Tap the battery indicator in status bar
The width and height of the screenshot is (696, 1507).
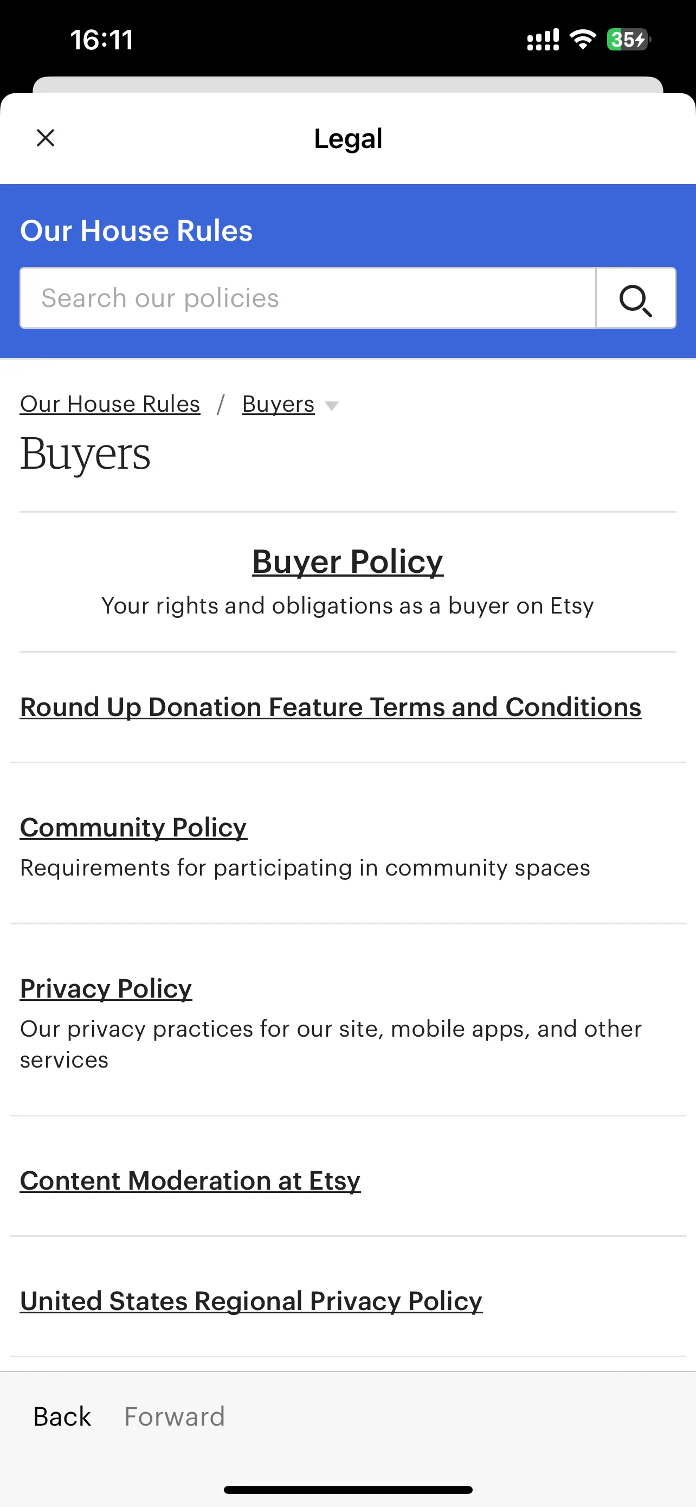[628, 40]
